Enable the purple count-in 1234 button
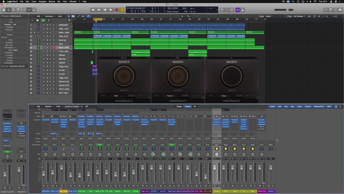Image resolution: width=344 pixels, height=194 pixels. (238, 10)
